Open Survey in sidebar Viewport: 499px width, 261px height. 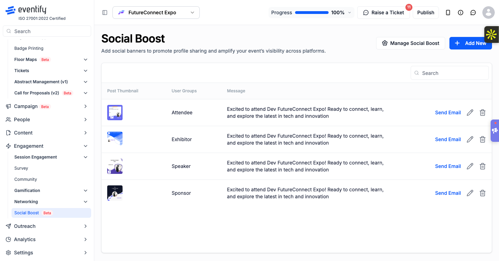pyautogui.click(x=21, y=168)
